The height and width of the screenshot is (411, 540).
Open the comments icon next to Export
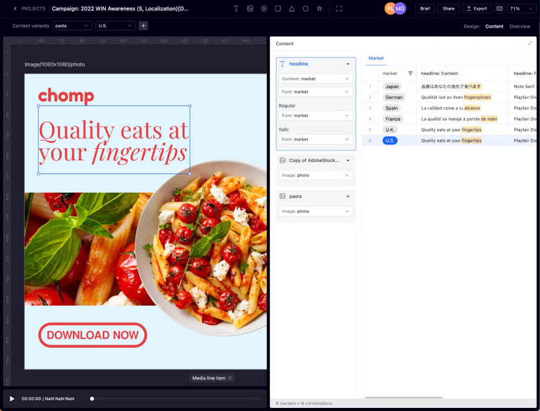coord(499,9)
